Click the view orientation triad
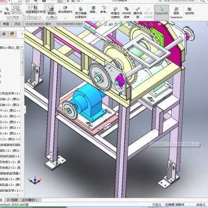This screenshot has width=208, height=208. point(35,180)
